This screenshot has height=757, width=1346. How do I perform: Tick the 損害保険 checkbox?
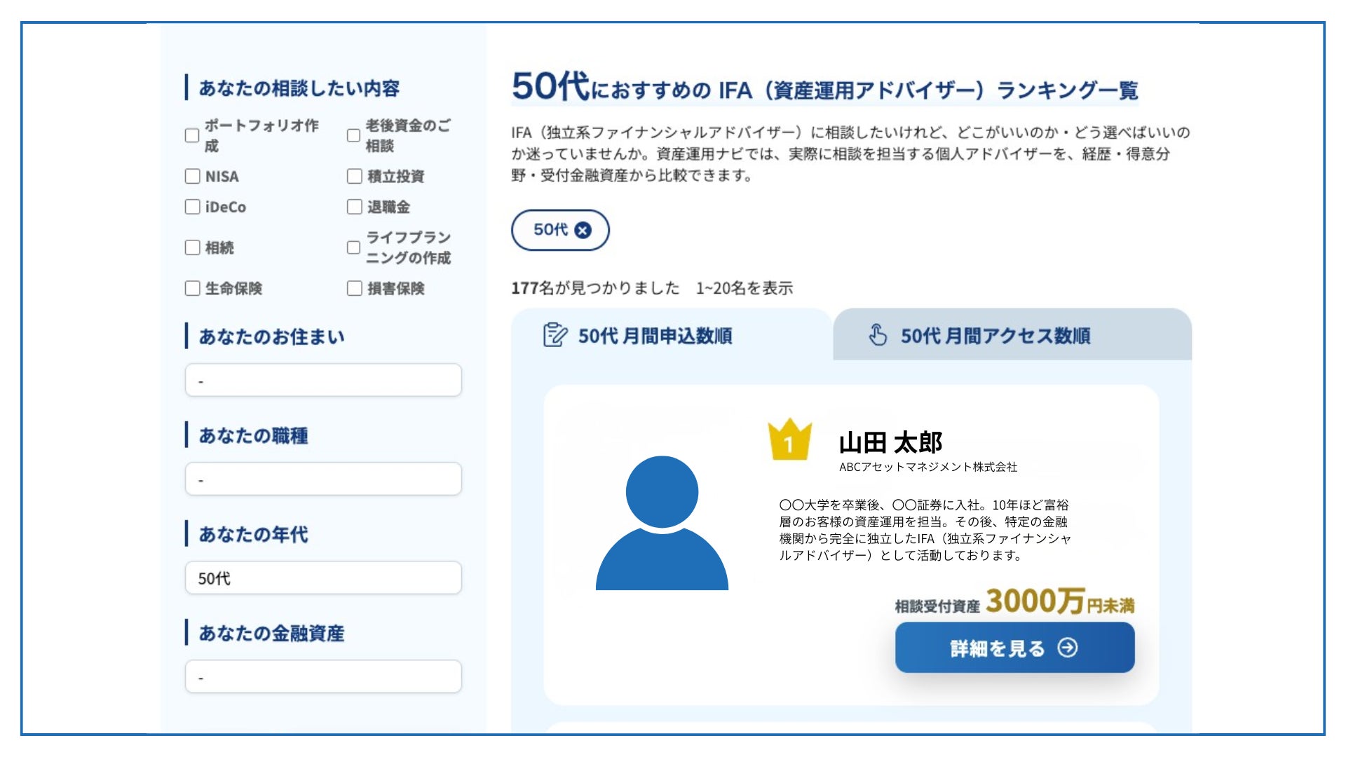(x=355, y=288)
